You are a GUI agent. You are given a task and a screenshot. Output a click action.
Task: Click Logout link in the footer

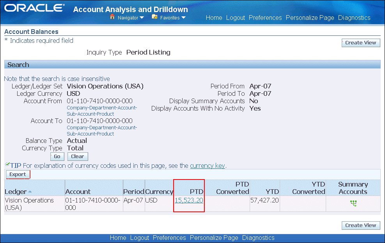tap(140, 238)
